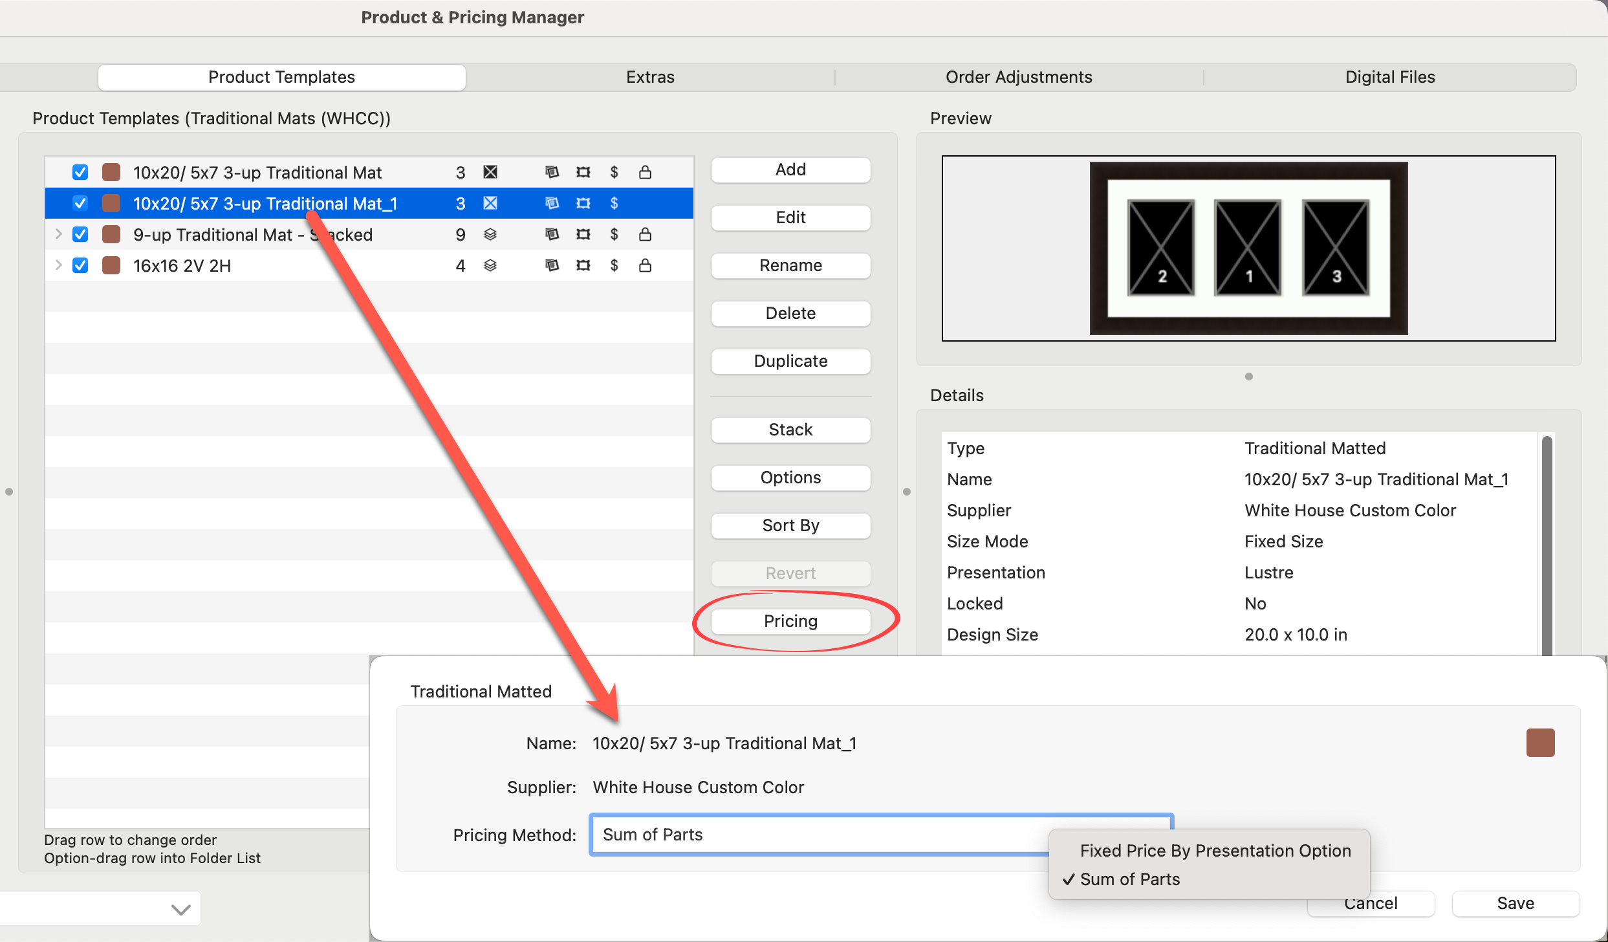Toggle checkbox for 9-up Traditional Mat - Stacked

coord(80,234)
